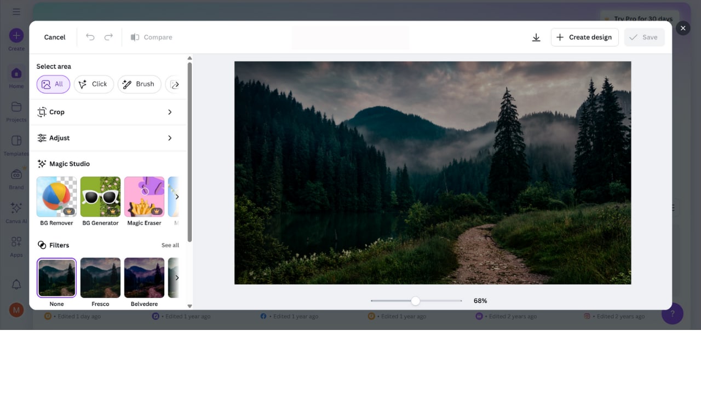Viewport: 701px width, 394px height.
Task: Open Projects in the Canva sidebar
Action: pyautogui.click(x=16, y=111)
